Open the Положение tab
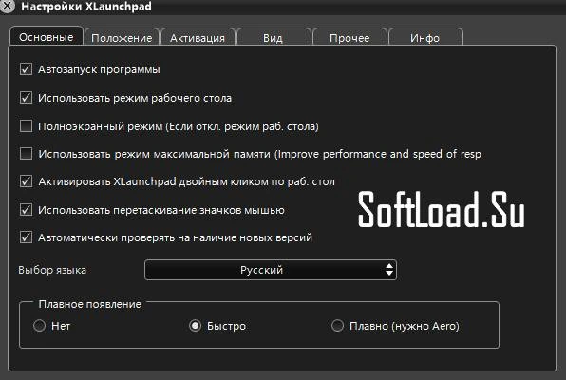 click(x=122, y=37)
